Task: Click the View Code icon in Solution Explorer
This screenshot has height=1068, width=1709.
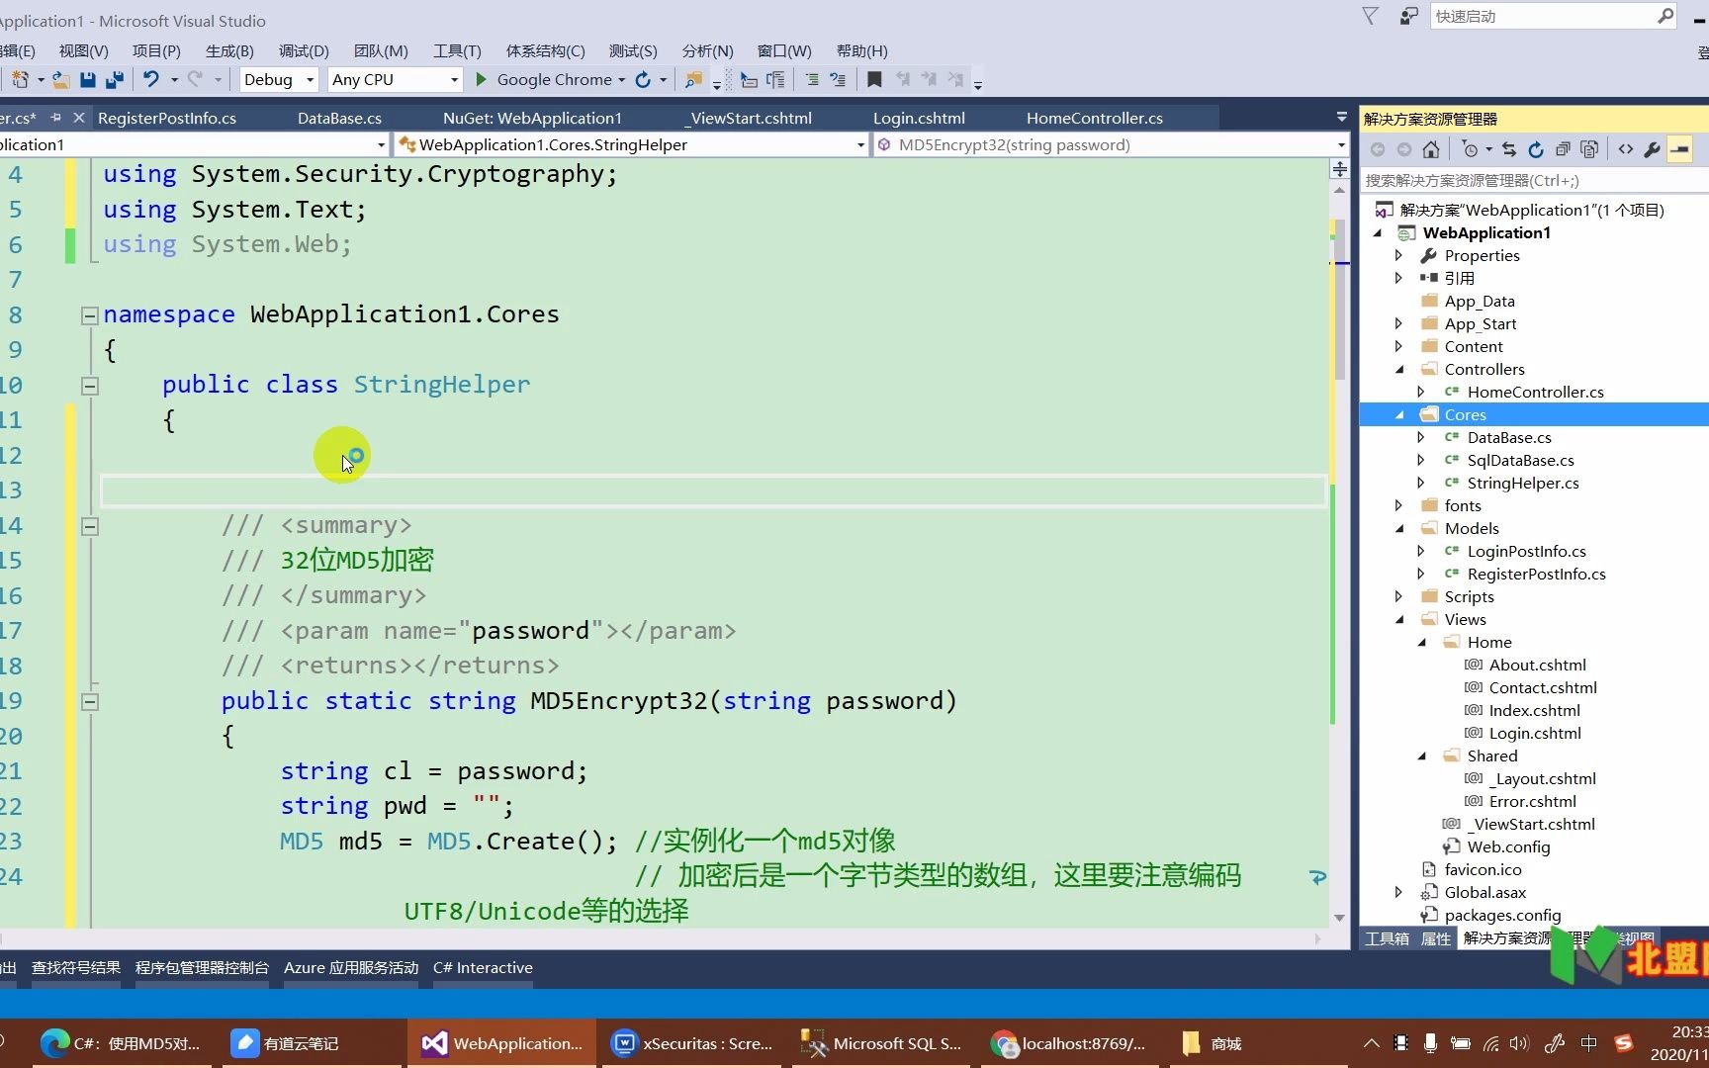Action: [x=1626, y=149]
